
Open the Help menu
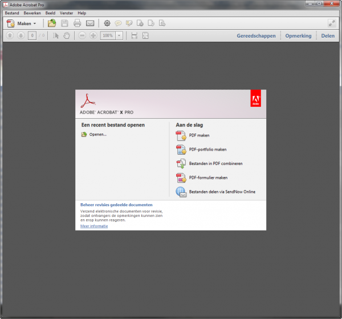point(82,13)
